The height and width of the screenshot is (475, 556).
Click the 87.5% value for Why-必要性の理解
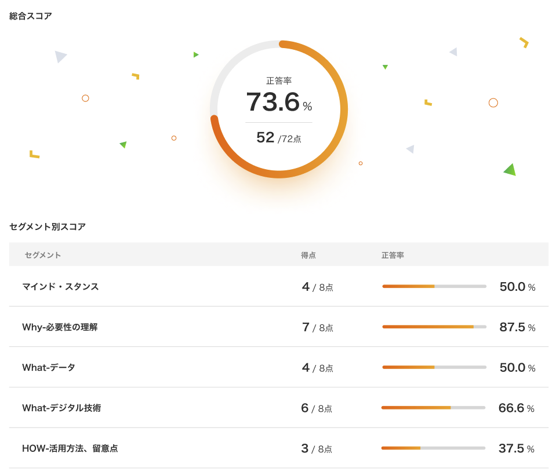516,326
